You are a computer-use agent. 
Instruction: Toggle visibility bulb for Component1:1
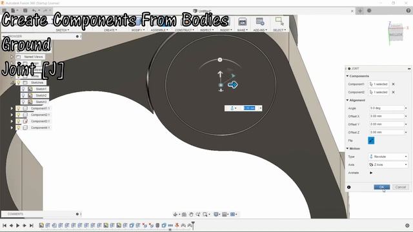pyautogui.click(x=19, y=108)
